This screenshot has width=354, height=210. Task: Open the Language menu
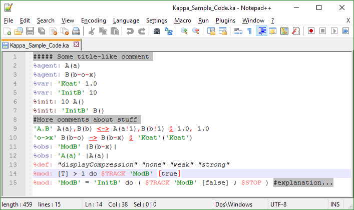[x=126, y=20]
